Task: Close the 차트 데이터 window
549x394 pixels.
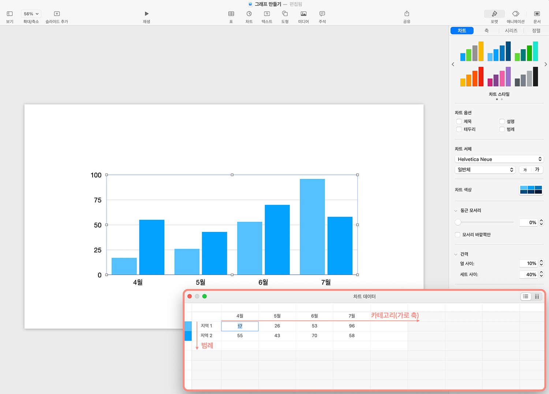Action: [190, 296]
